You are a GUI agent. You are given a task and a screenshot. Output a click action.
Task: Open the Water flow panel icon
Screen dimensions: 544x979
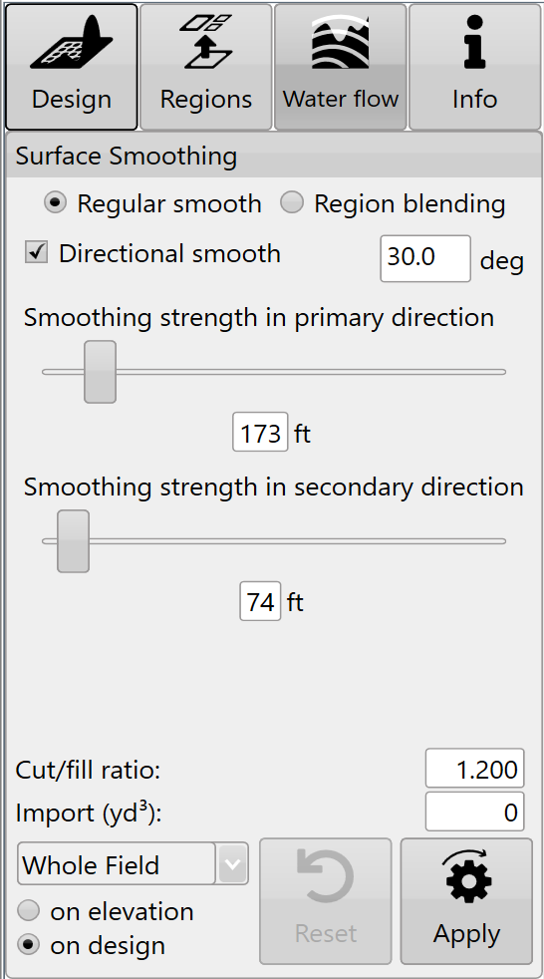click(340, 41)
